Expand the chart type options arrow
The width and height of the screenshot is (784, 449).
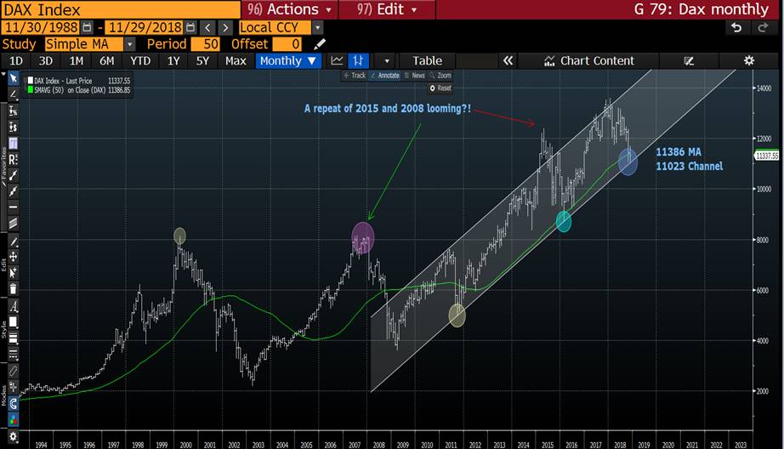coord(387,61)
